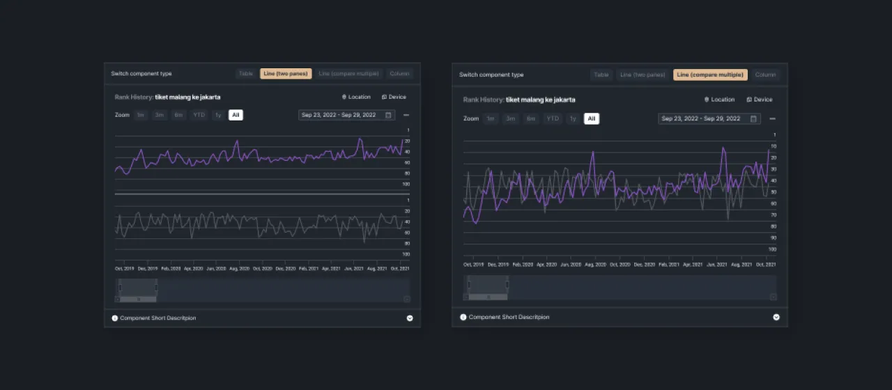Open calendar icon in compare-multiple panel date field
892x390 pixels.
click(753, 118)
